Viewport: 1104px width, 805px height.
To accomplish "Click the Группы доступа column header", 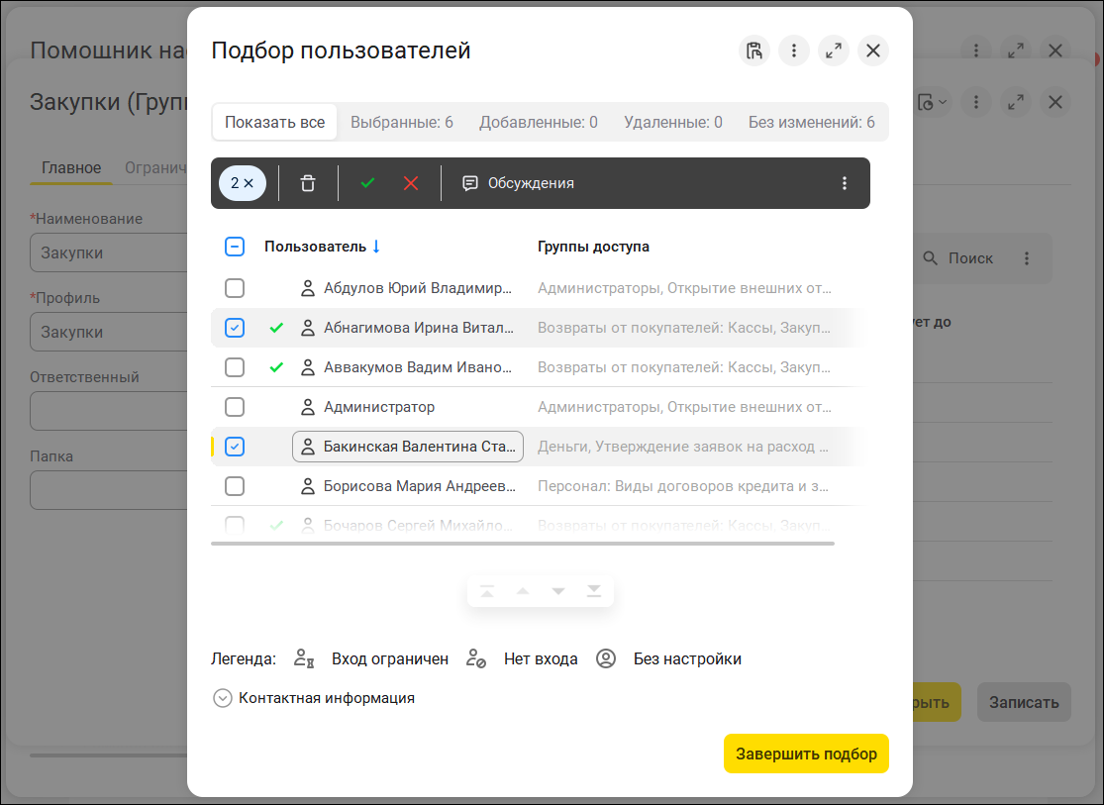I will [593, 247].
